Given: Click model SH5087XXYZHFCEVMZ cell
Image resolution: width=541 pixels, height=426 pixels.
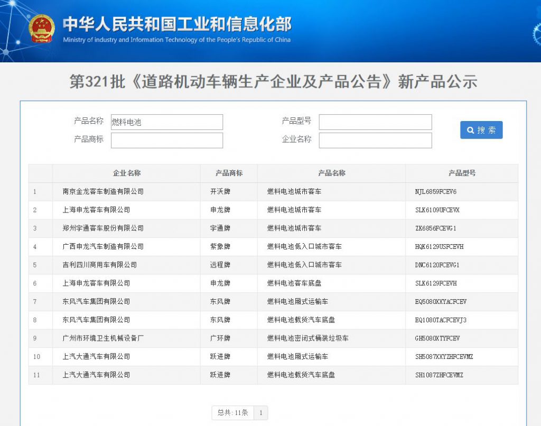Looking at the screenshot, I should coord(444,357).
